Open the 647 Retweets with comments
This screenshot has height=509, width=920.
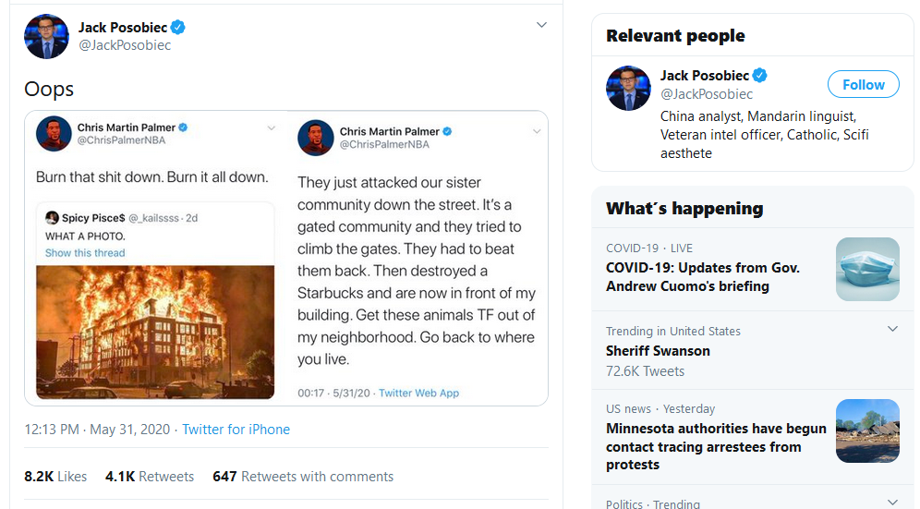tap(303, 476)
